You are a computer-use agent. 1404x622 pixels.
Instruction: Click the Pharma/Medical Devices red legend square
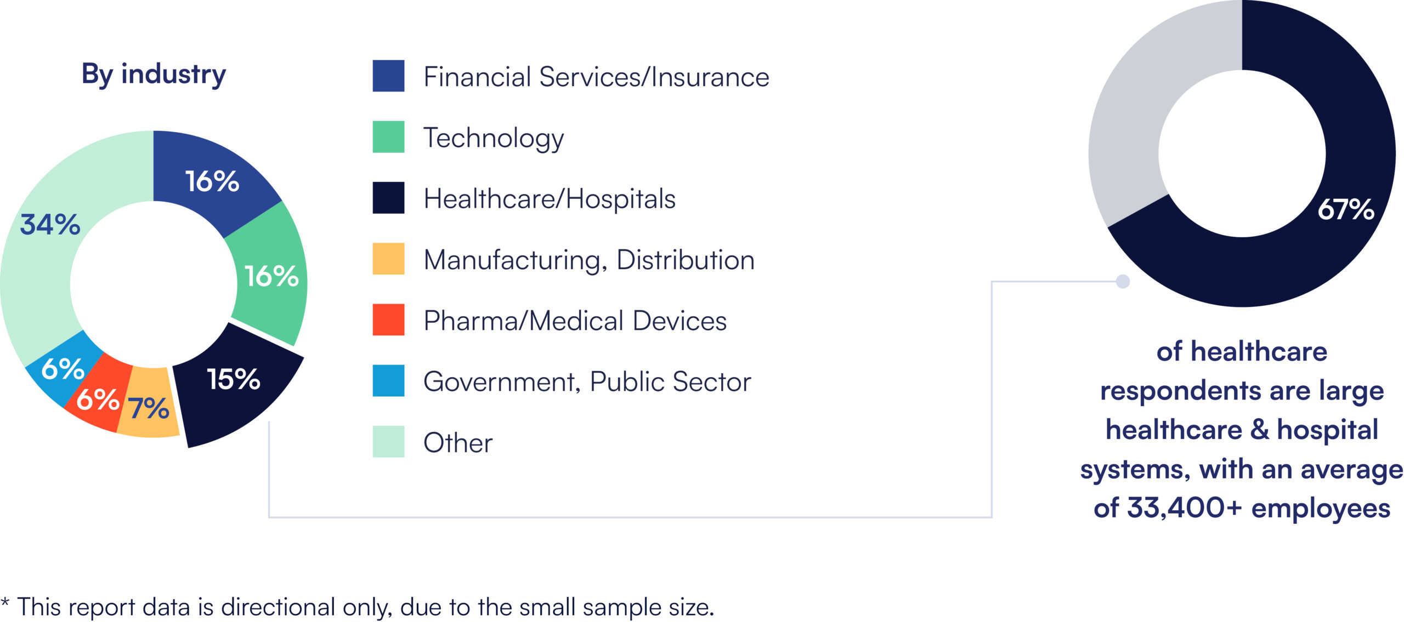pyautogui.click(x=388, y=319)
